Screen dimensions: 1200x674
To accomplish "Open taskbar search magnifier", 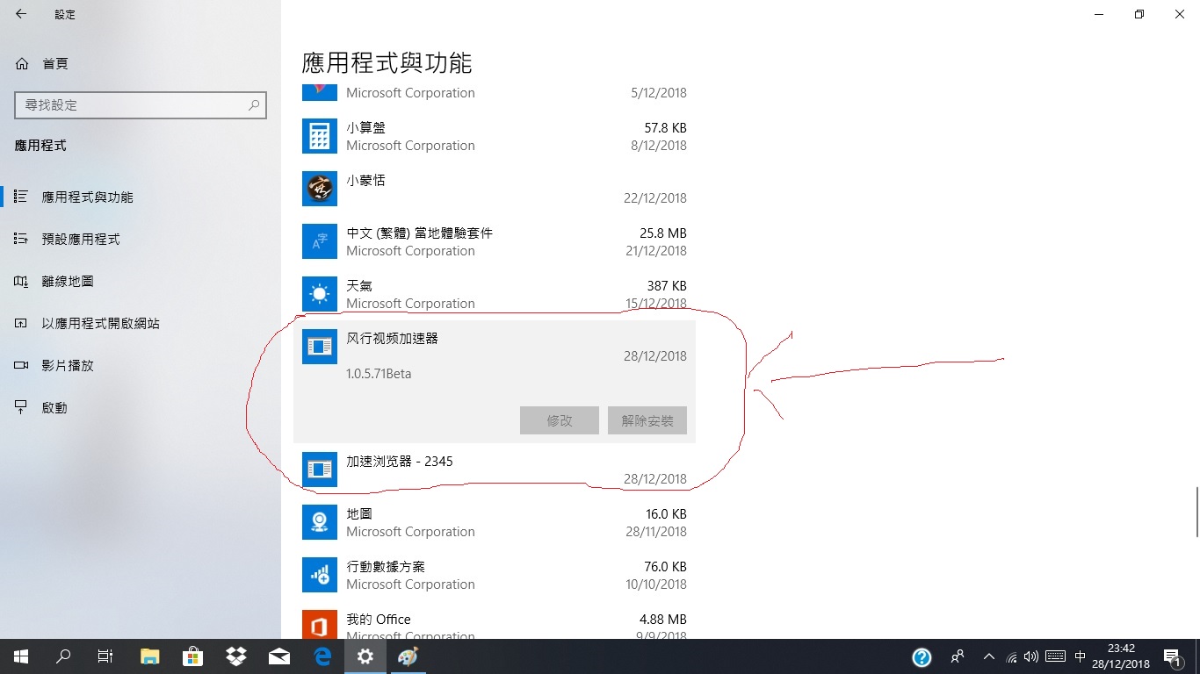I will pyautogui.click(x=62, y=656).
